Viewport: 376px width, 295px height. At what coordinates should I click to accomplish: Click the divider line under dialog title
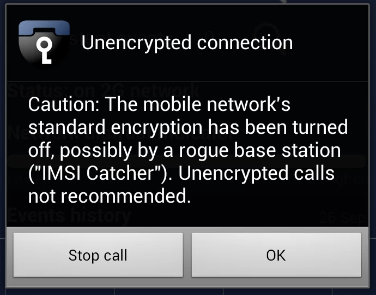tap(187, 81)
